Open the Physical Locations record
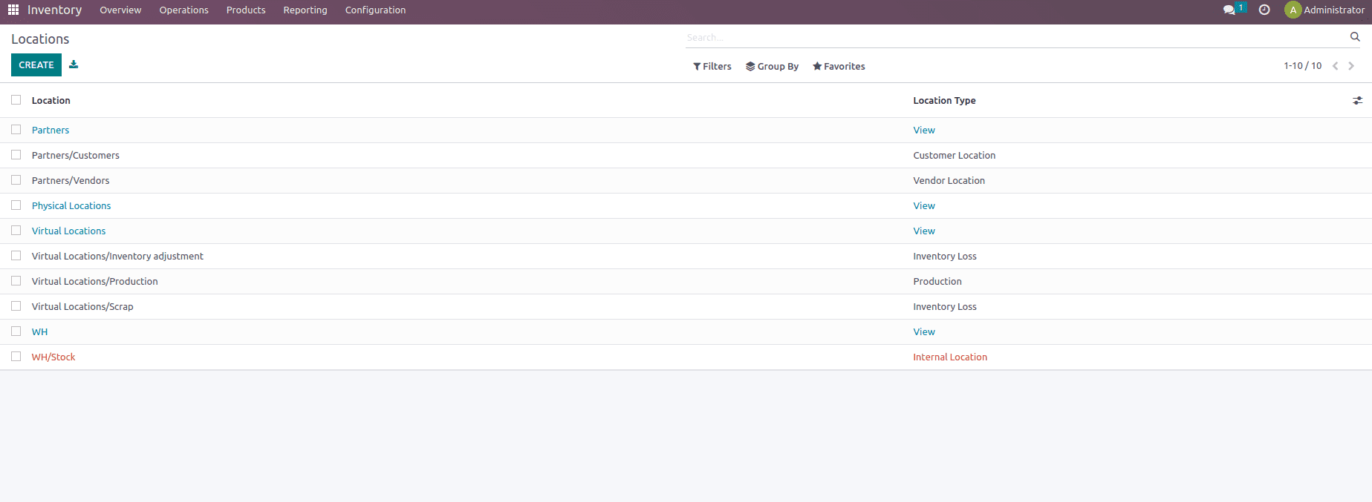The height and width of the screenshot is (502, 1372). pos(71,205)
